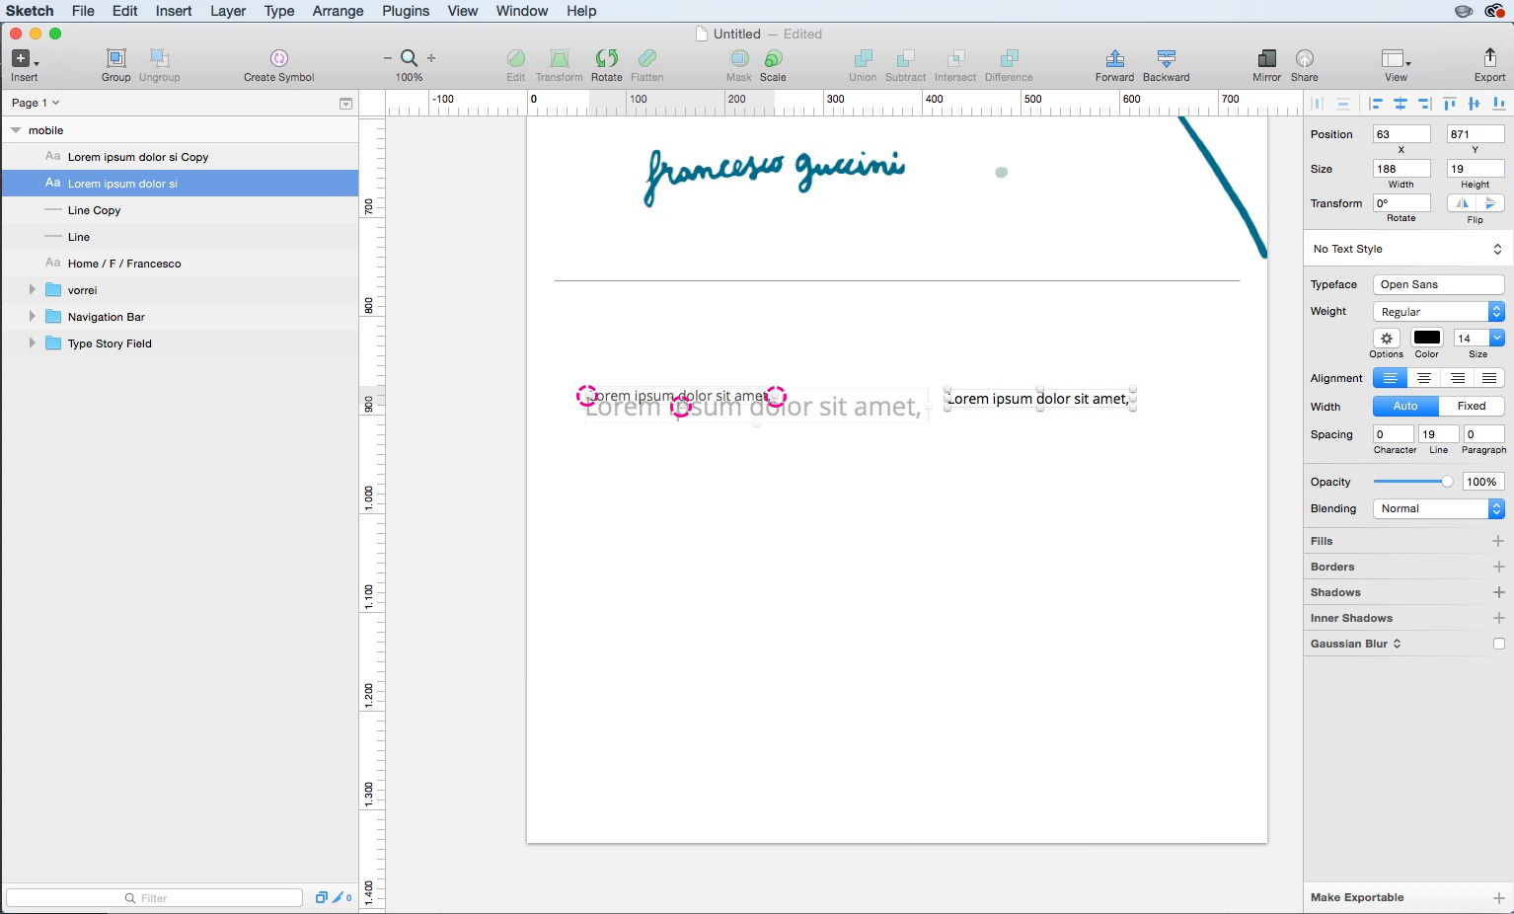Image resolution: width=1514 pixels, height=914 pixels.
Task: Expand the Type Story Field group
Action: point(33,343)
